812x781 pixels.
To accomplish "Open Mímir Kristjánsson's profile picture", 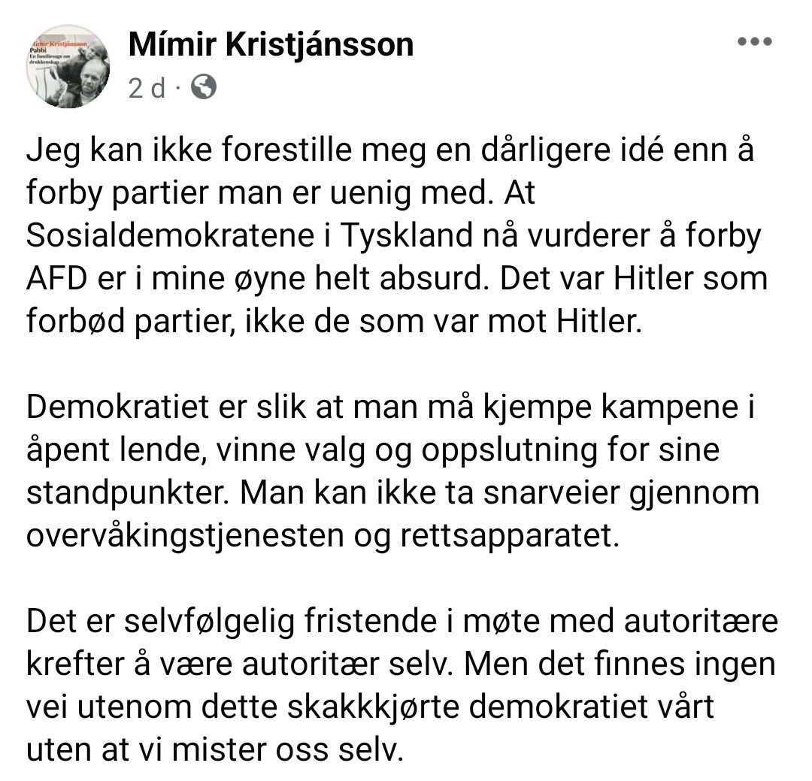I will pos(68,66).
